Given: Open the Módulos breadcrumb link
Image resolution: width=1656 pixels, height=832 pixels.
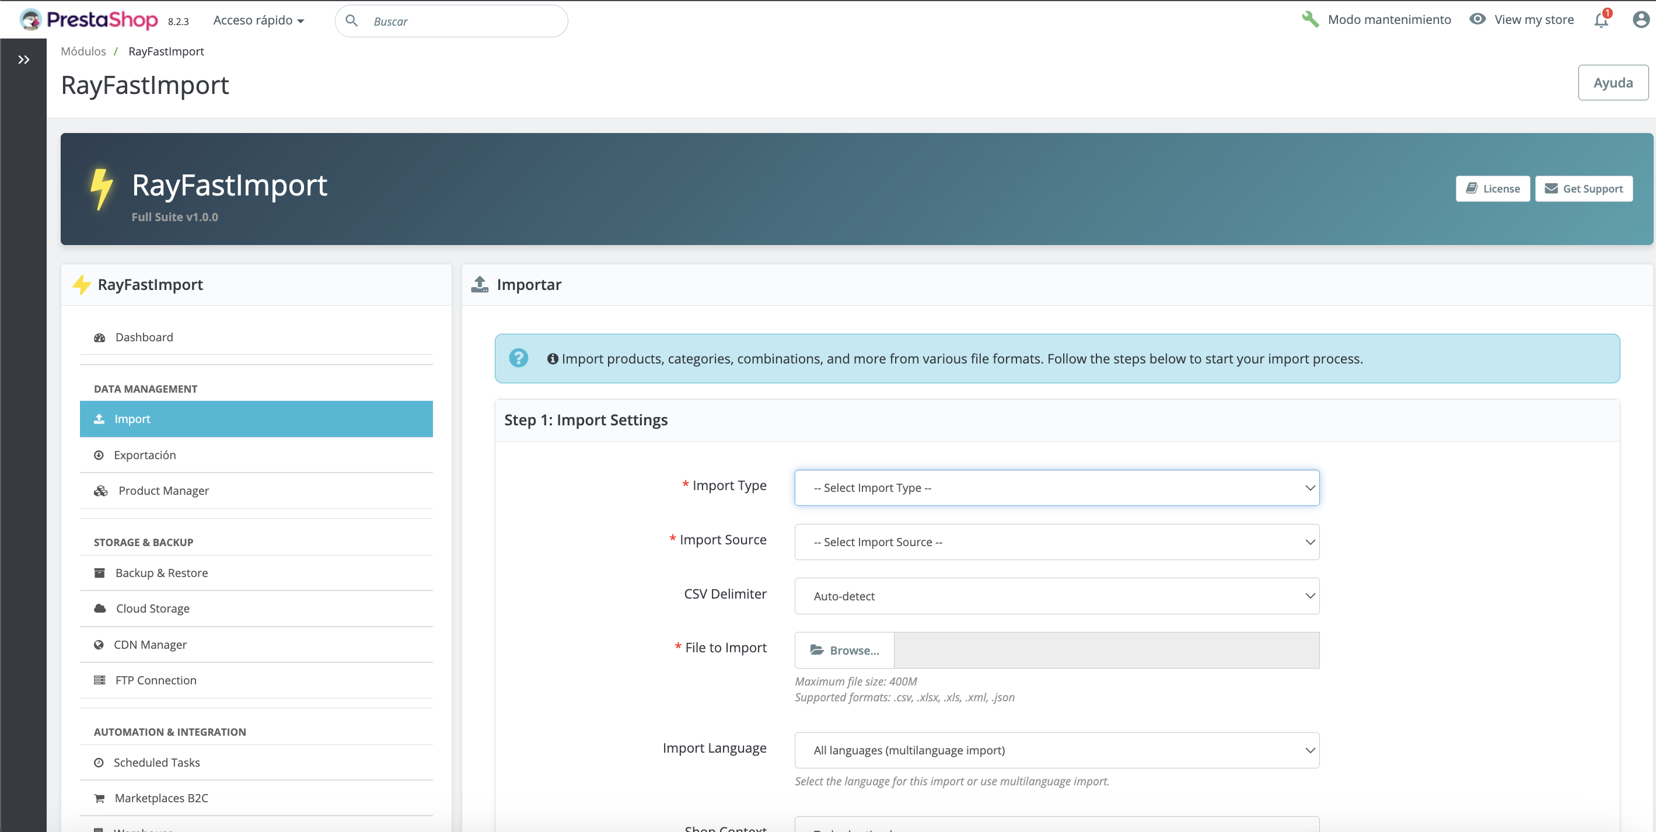Looking at the screenshot, I should (x=83, y=51).
